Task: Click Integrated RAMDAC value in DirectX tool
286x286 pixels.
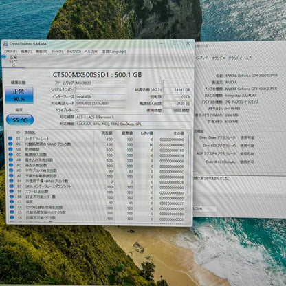Action: [x=241, y=96]
